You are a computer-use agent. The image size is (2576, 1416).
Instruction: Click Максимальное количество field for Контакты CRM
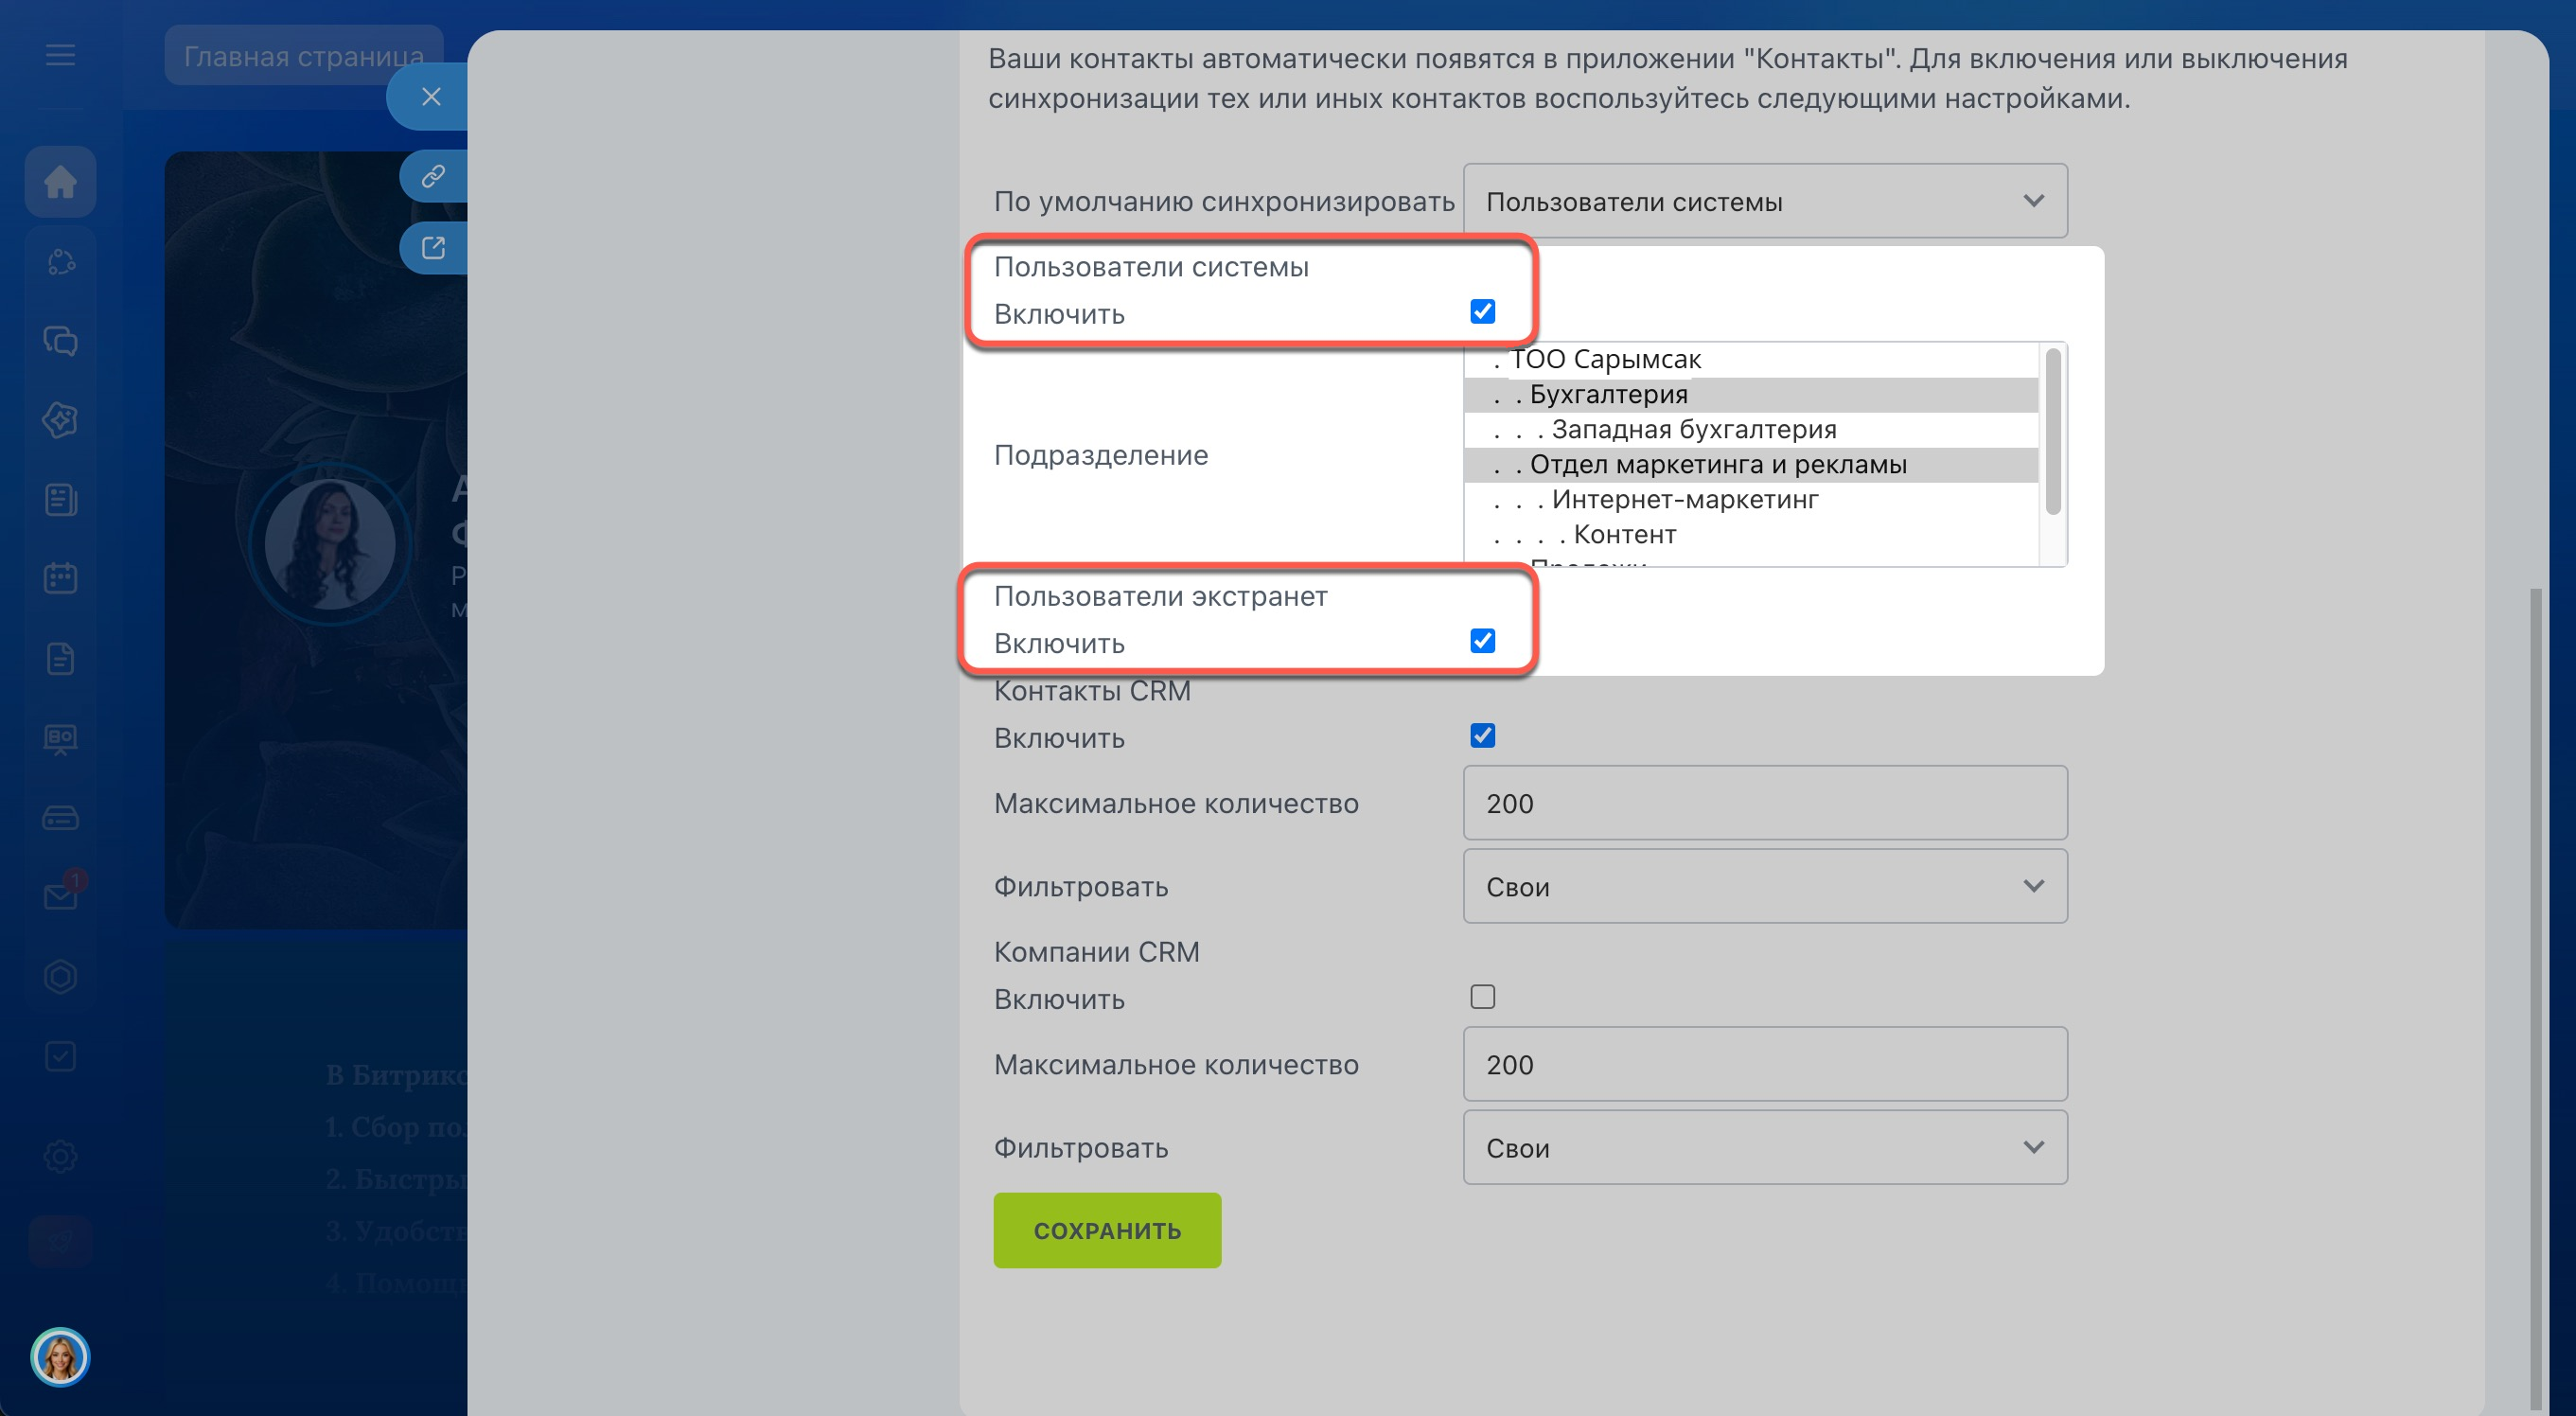(1765, 803)
